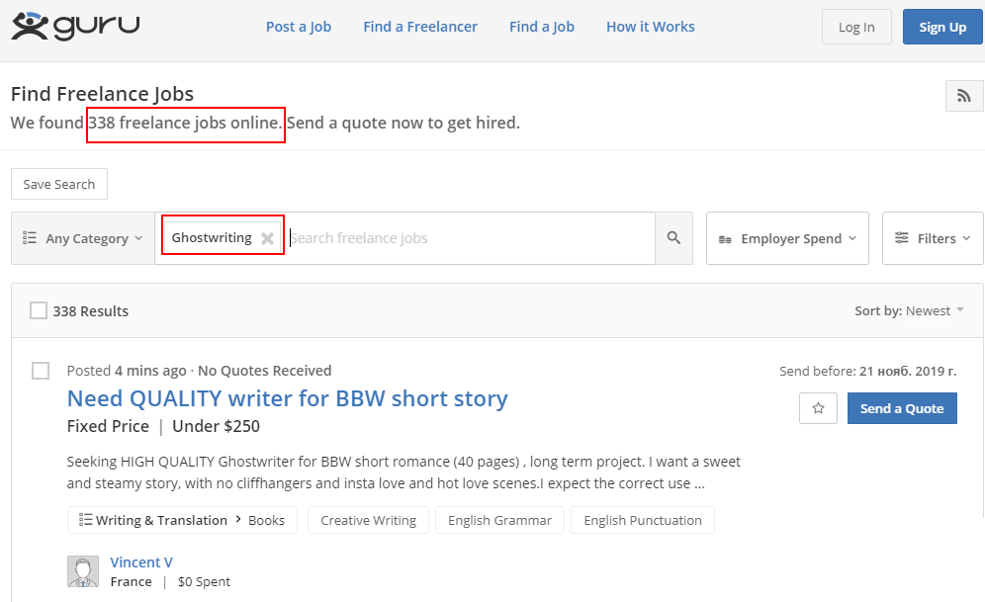
Task: Click the 'No Quotes Received' text
Action: coord(264,371)
